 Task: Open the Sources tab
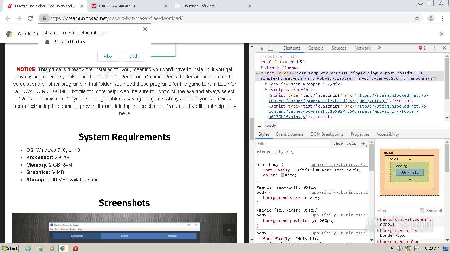[x=339, y=48]
